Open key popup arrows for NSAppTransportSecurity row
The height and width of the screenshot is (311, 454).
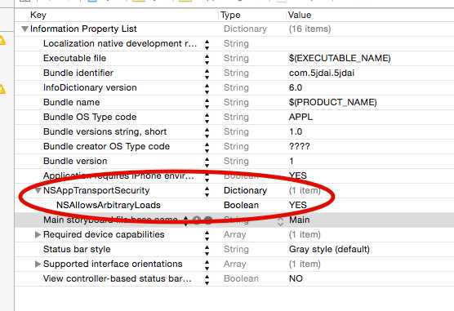pyautogui.click(x=207, y=191)
